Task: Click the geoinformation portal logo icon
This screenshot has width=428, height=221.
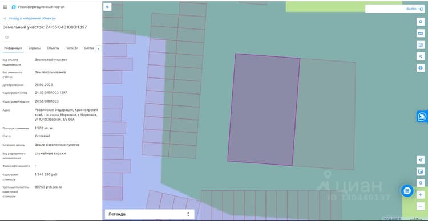Action: (x=14, y=7)
